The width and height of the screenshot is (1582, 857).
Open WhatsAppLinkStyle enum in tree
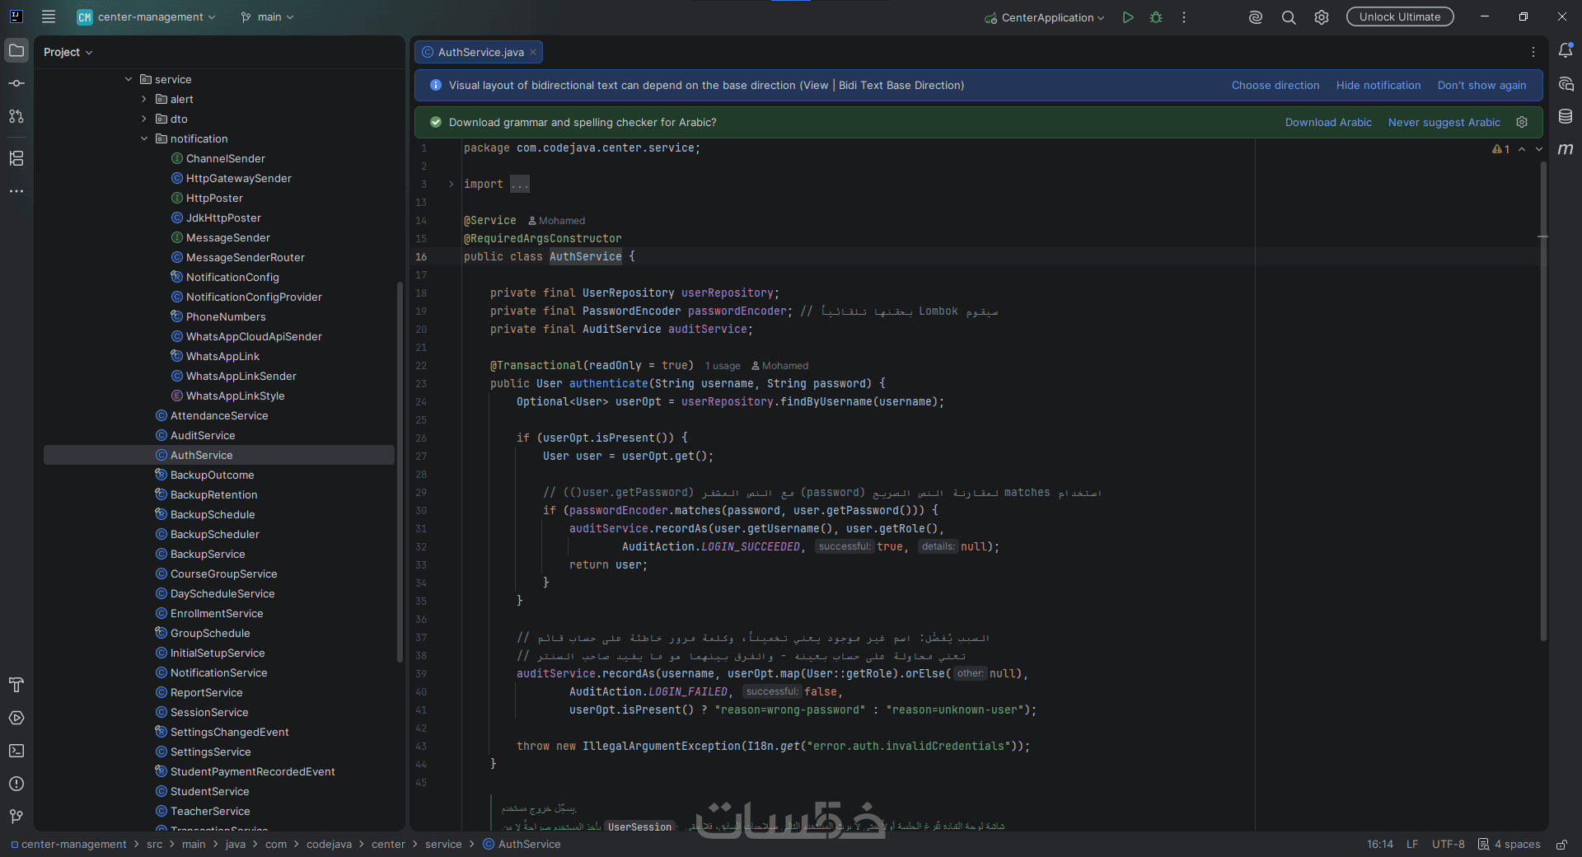coord(236,396)
